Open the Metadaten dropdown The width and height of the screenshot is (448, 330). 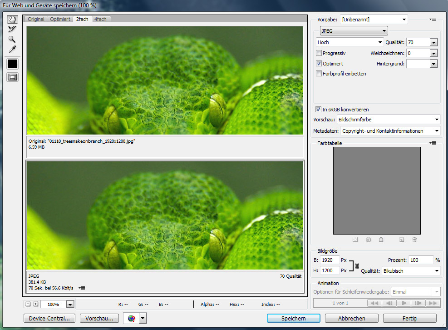coord(390,131)
